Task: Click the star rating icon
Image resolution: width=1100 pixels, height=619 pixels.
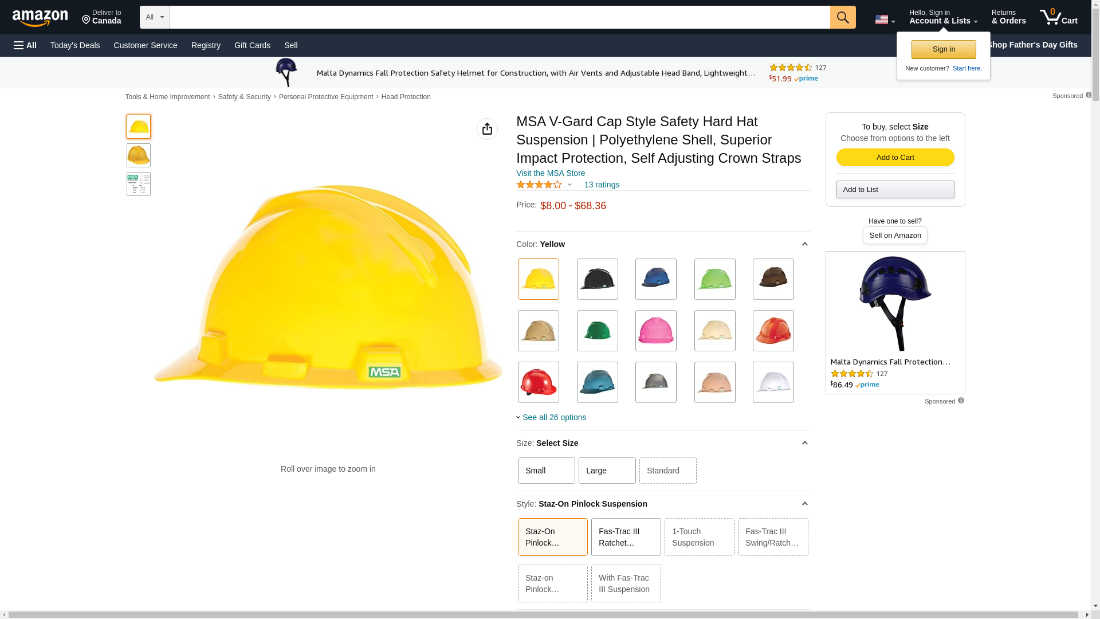Action: pyautogui.click(x=539, y=185)
